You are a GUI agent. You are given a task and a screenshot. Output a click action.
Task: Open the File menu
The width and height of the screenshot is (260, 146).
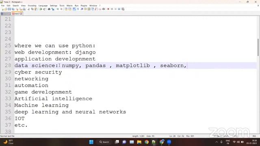[3, 6]
